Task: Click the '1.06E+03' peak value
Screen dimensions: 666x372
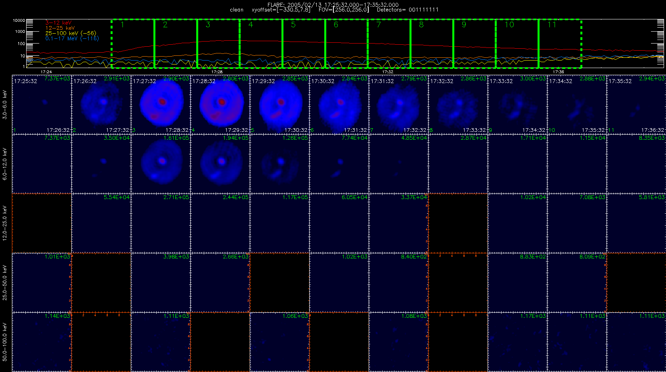Action: (x=295, y=316)
